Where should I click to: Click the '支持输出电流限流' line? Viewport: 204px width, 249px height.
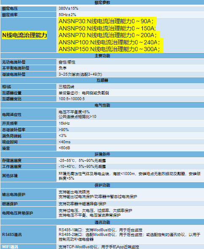click(x=74, y=192)
